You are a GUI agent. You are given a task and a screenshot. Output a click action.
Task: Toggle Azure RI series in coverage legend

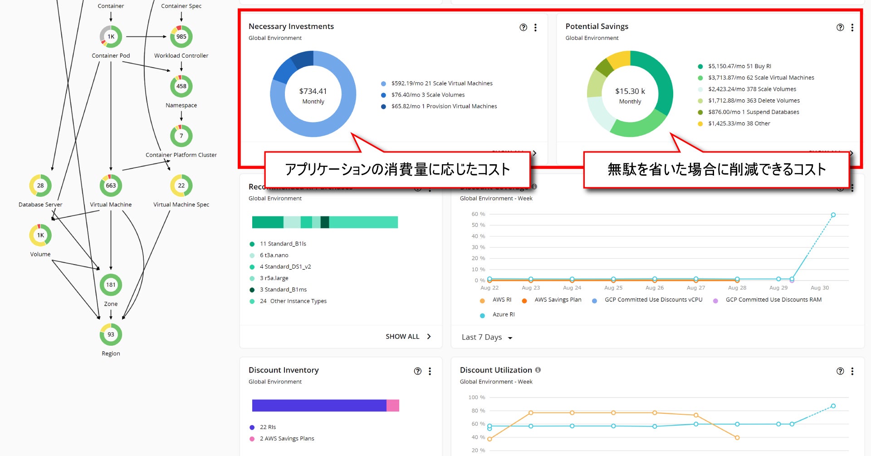pos(503,314)
